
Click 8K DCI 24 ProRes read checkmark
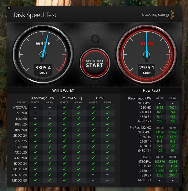(x=79, y=163)
